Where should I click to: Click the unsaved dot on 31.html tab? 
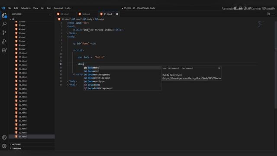[x=117, y=14]
